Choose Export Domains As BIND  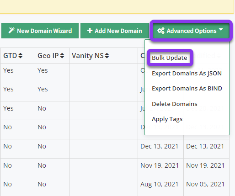(x=187, y=89)
